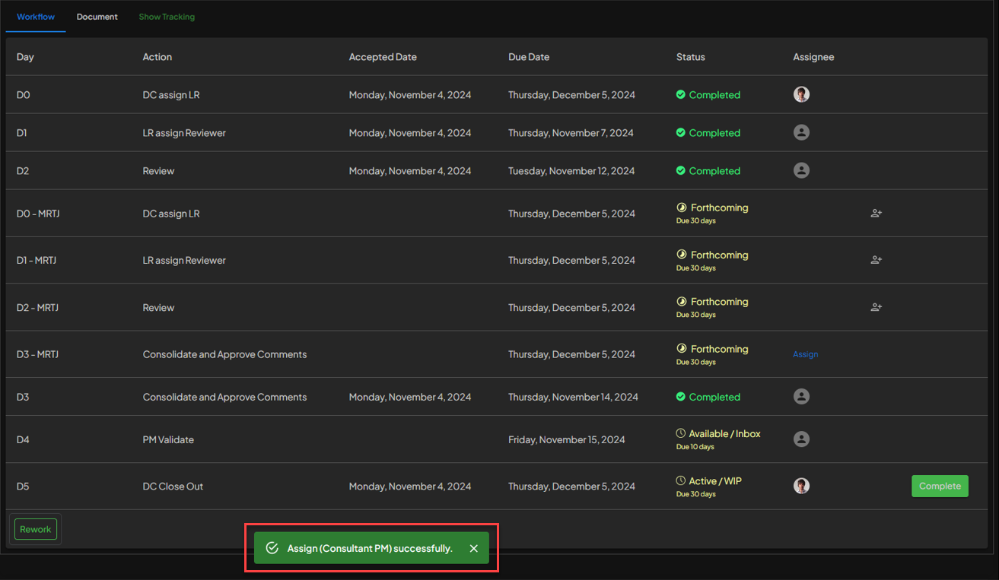This screenshot has height=580, width=999.
Task: Switch to the Workflow tab
Action: coord(36,17)
